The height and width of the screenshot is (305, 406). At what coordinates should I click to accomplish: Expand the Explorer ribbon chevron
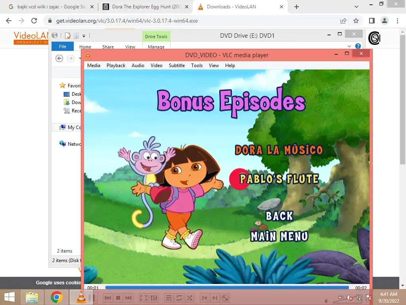click(x=349, y=46)
